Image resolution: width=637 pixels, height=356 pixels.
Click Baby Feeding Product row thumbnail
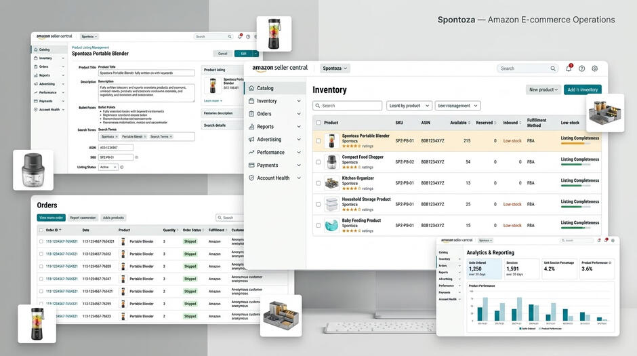point(332,226)
